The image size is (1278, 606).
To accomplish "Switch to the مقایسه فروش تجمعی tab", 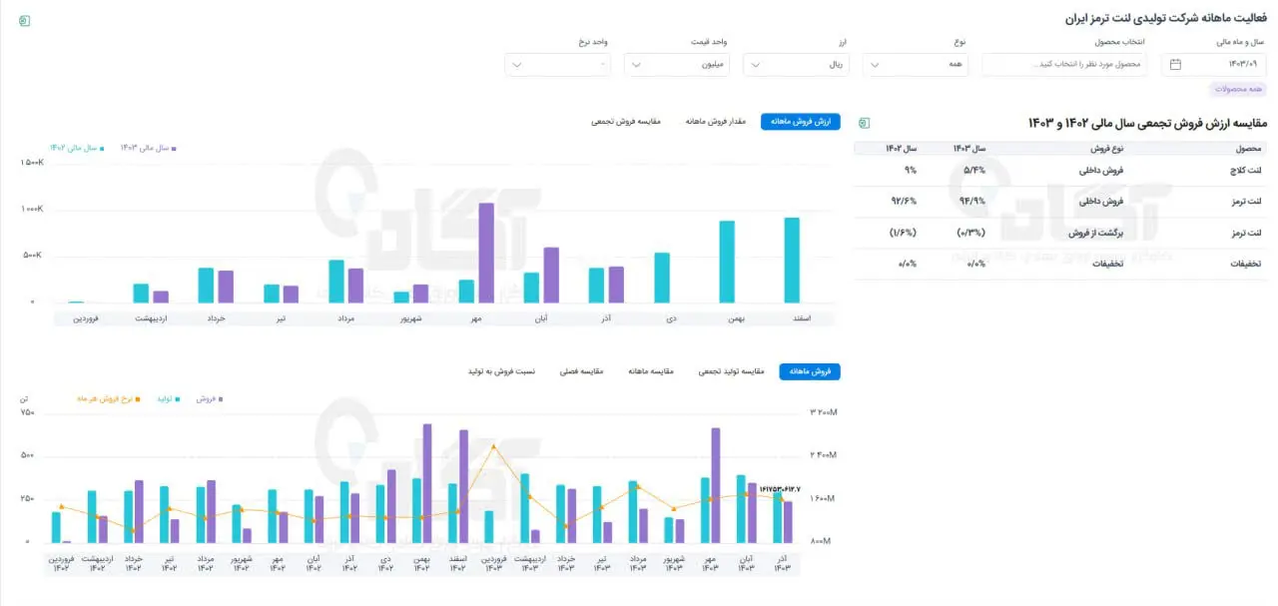I will (x=626, y=122).
